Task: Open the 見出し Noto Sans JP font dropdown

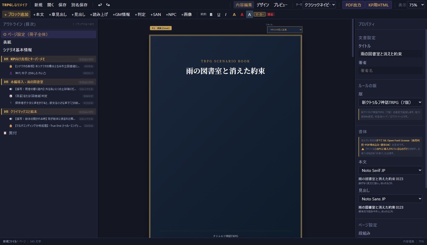Action: pos(390,199)
